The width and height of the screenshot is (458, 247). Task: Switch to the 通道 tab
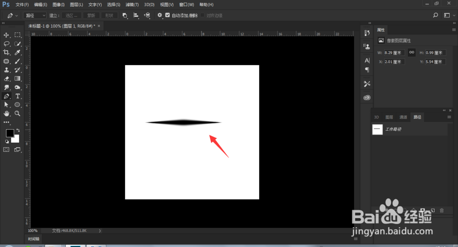click(403, 117)
